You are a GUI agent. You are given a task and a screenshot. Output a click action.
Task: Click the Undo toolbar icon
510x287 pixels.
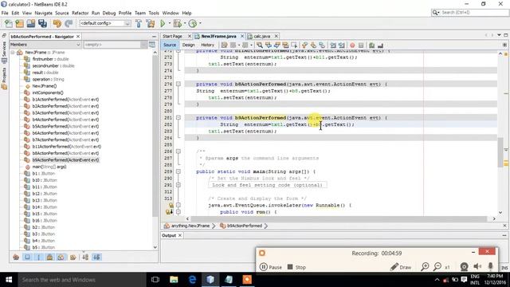[x=57, y=23]
